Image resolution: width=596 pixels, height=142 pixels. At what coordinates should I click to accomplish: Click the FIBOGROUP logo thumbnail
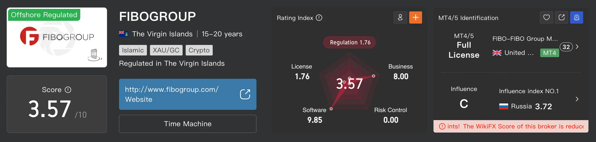[x=57, y=37]
